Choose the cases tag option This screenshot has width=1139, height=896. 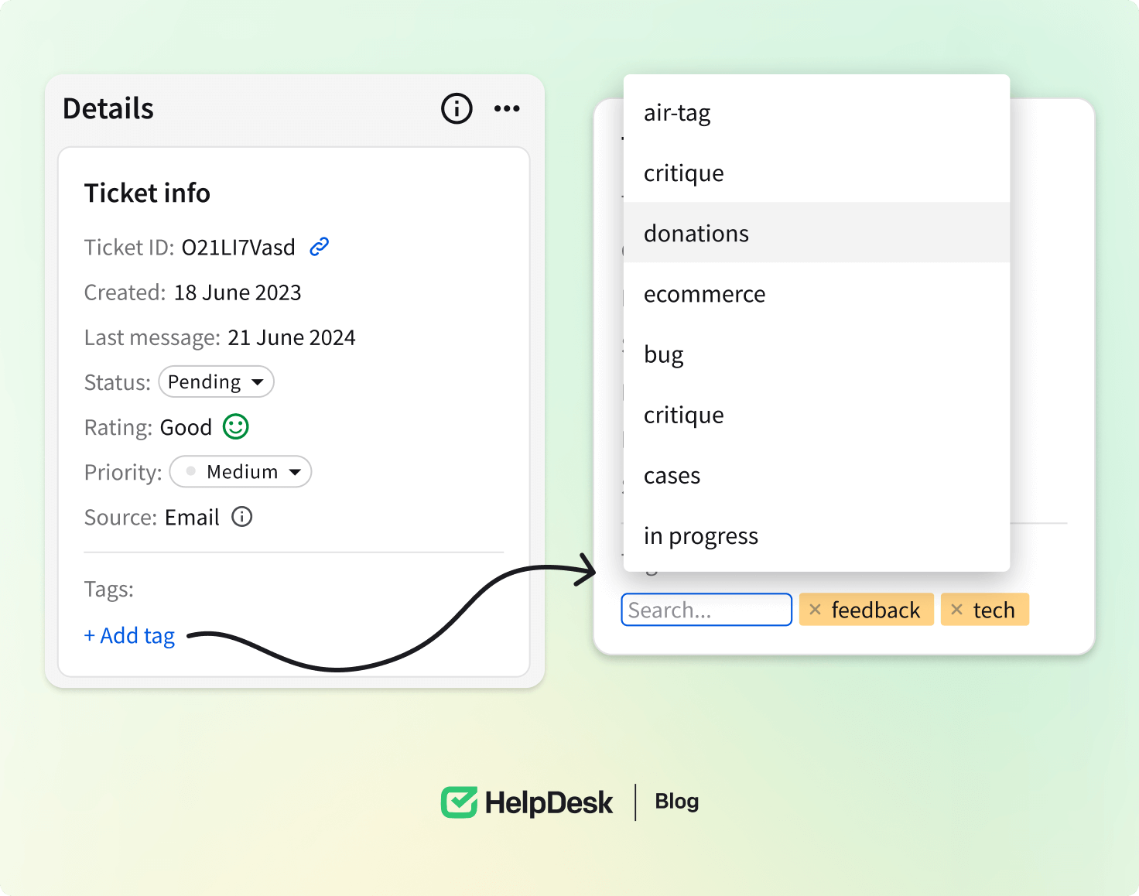pyautogui.click(x=672, y=476)
